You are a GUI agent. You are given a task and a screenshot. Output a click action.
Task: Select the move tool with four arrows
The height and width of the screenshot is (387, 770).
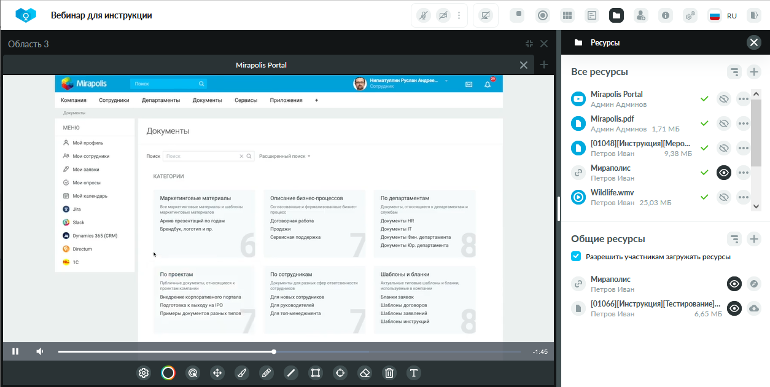pyautogui.click(x=217, y=373)
